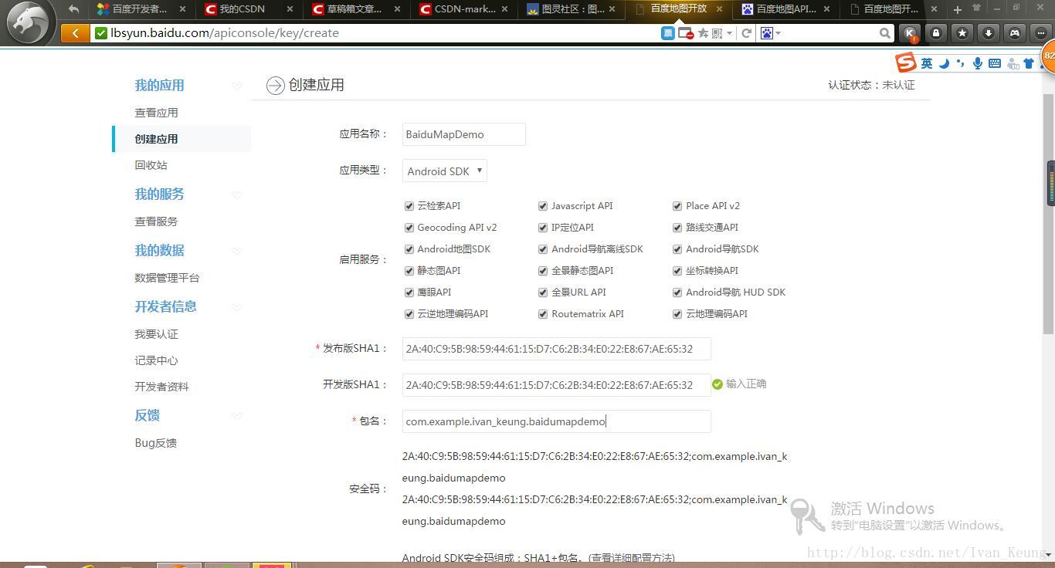
Task: Click the Sogou microphone voice input icon
Action: coord(978,63)
